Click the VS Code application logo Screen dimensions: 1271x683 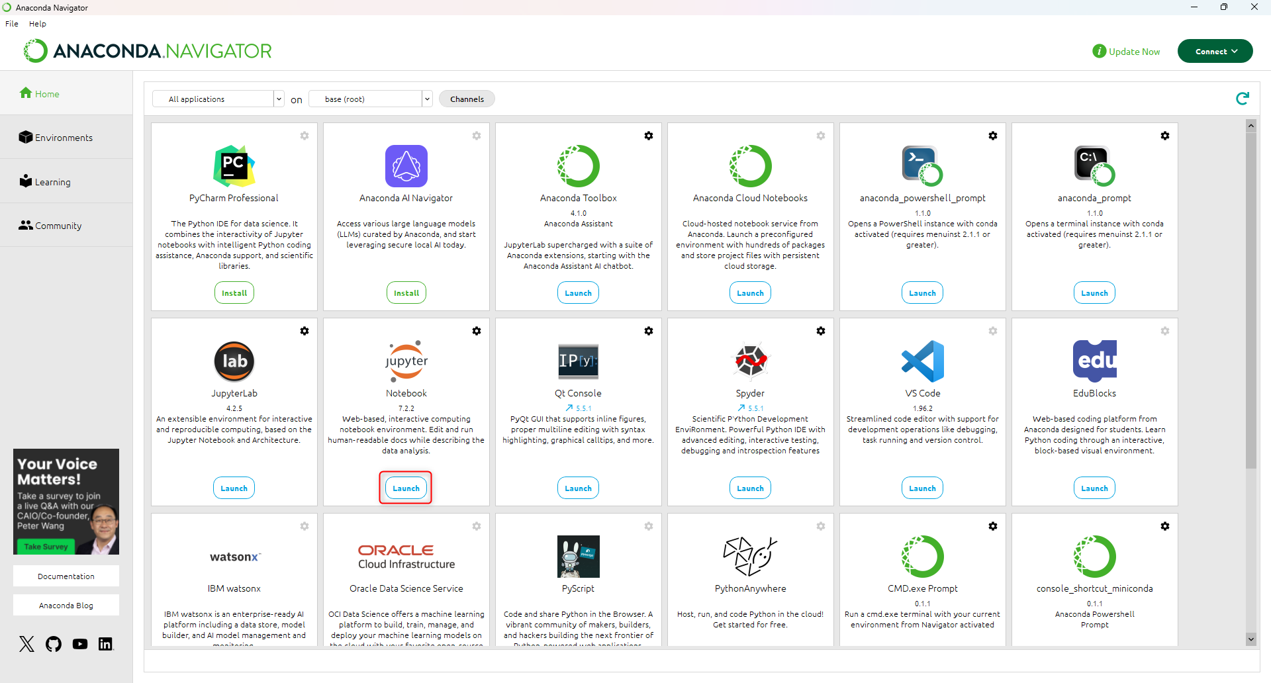point(923,361)
